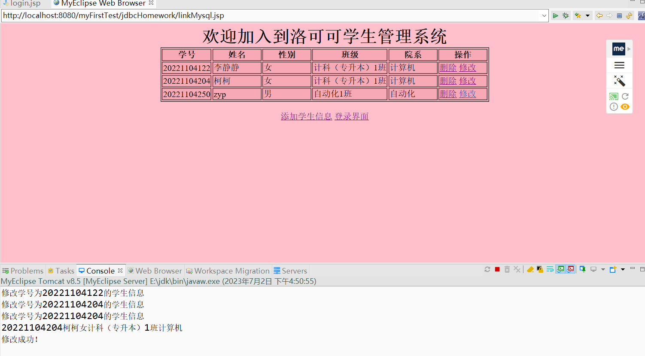Click student ID cell 20221104122

pos(186,68)
